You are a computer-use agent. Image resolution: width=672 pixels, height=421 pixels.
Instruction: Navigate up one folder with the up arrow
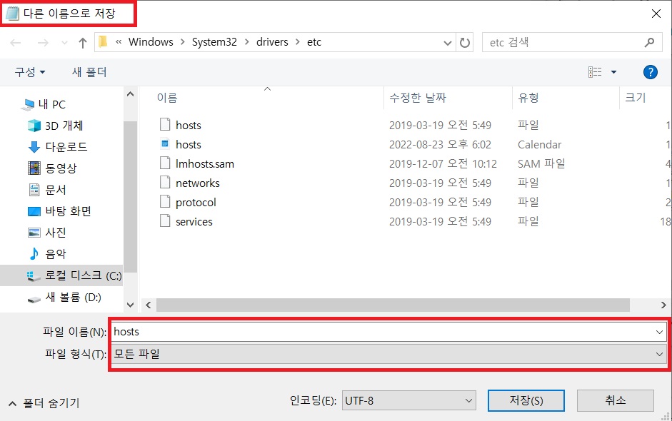[82, 42]
